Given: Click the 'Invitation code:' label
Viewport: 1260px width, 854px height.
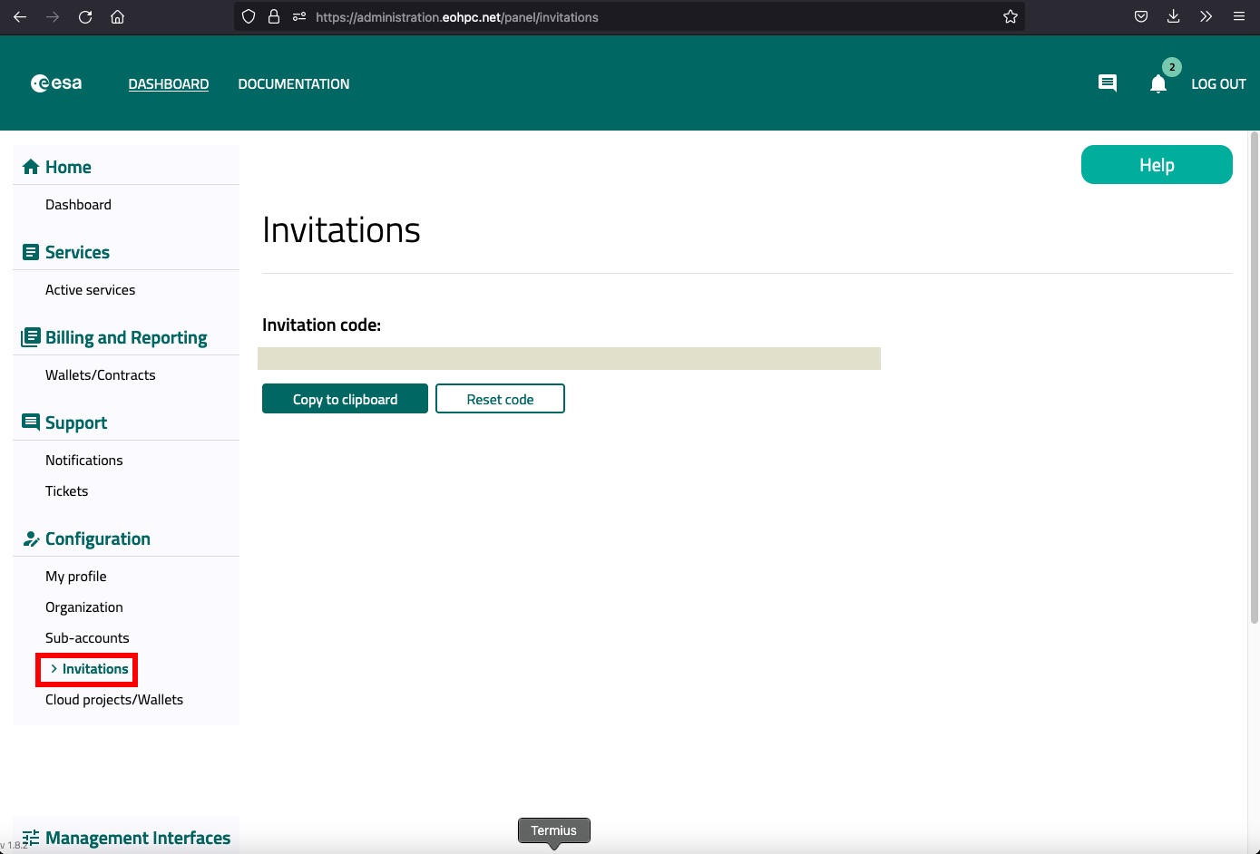Looking at the screenshot, I should click(x=321, y=325).
